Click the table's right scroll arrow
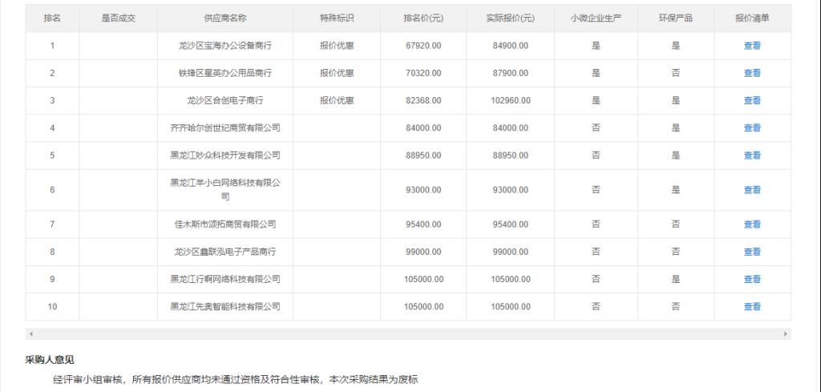The image size is (821, 392). 785,333
